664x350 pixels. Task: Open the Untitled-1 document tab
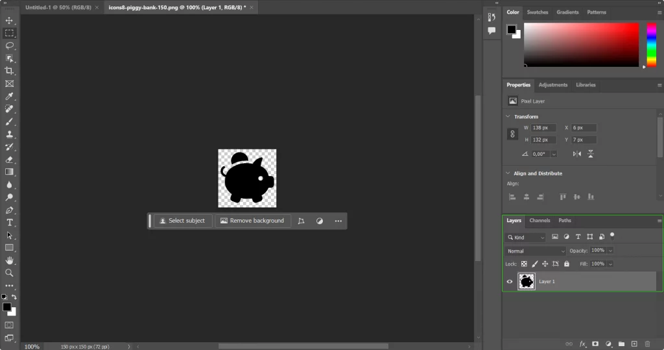pos(58,7)
